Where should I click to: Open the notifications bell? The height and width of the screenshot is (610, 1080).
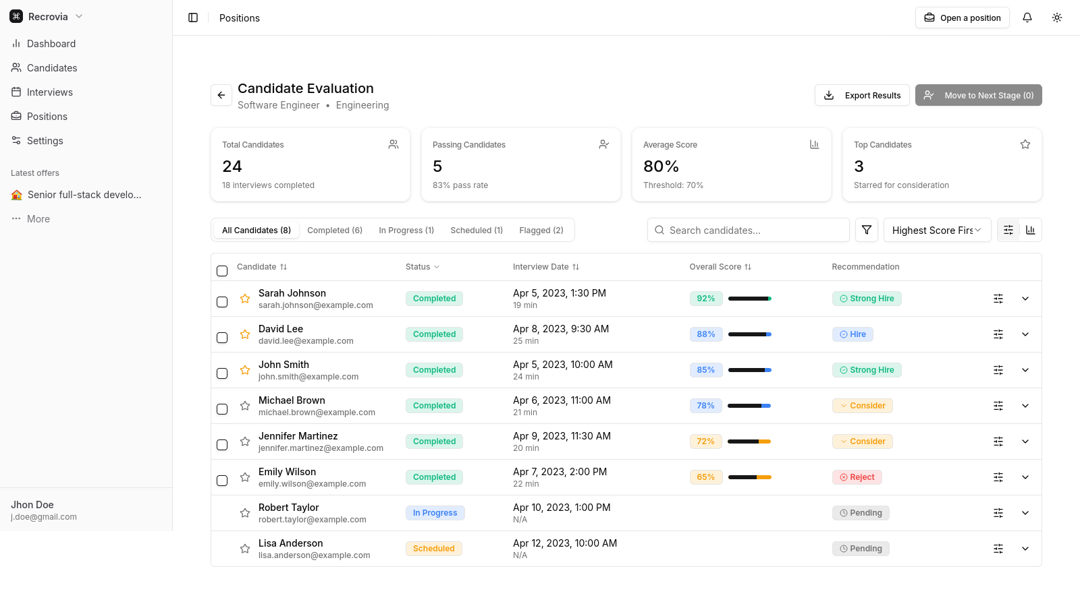[1027, 18]
